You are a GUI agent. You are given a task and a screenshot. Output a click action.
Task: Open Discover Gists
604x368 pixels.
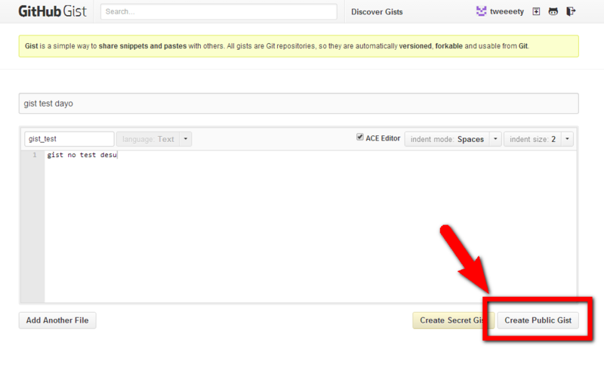click(377, 12)
